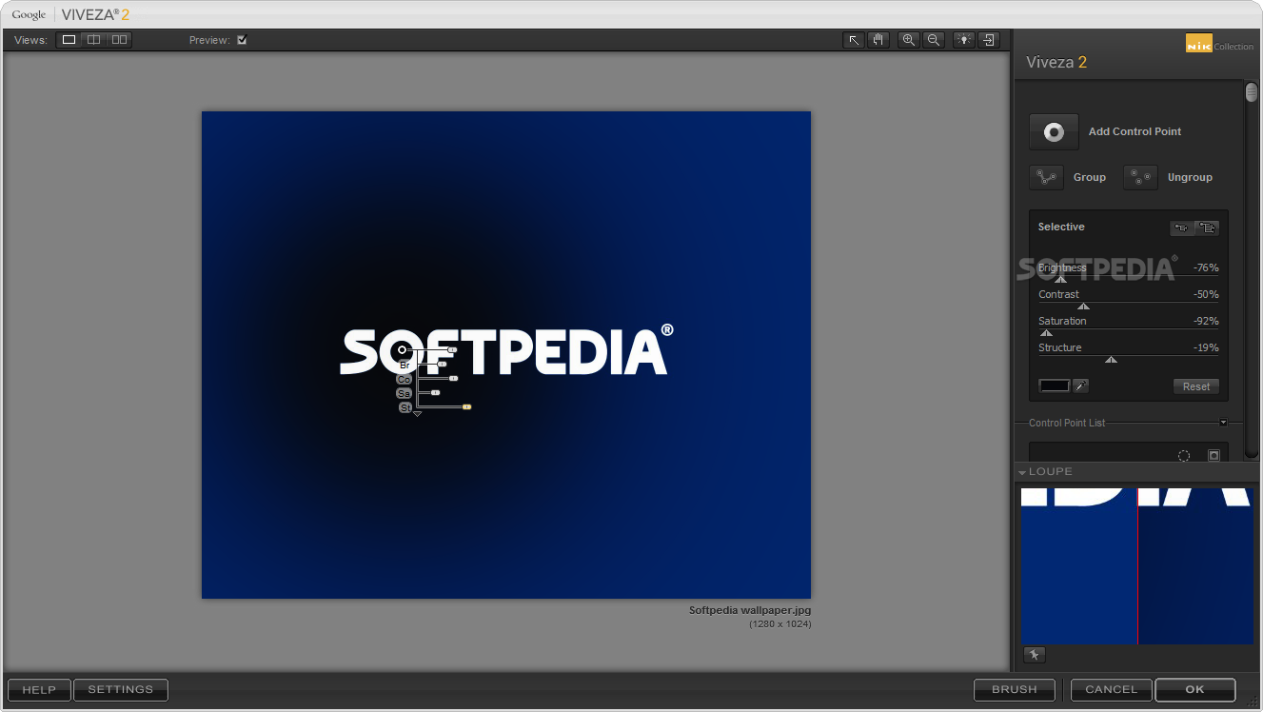The height and width of the screenshot is (712, 1263).
Task: Adjust the Contrast slider handle
Action: pos(1083,306)
